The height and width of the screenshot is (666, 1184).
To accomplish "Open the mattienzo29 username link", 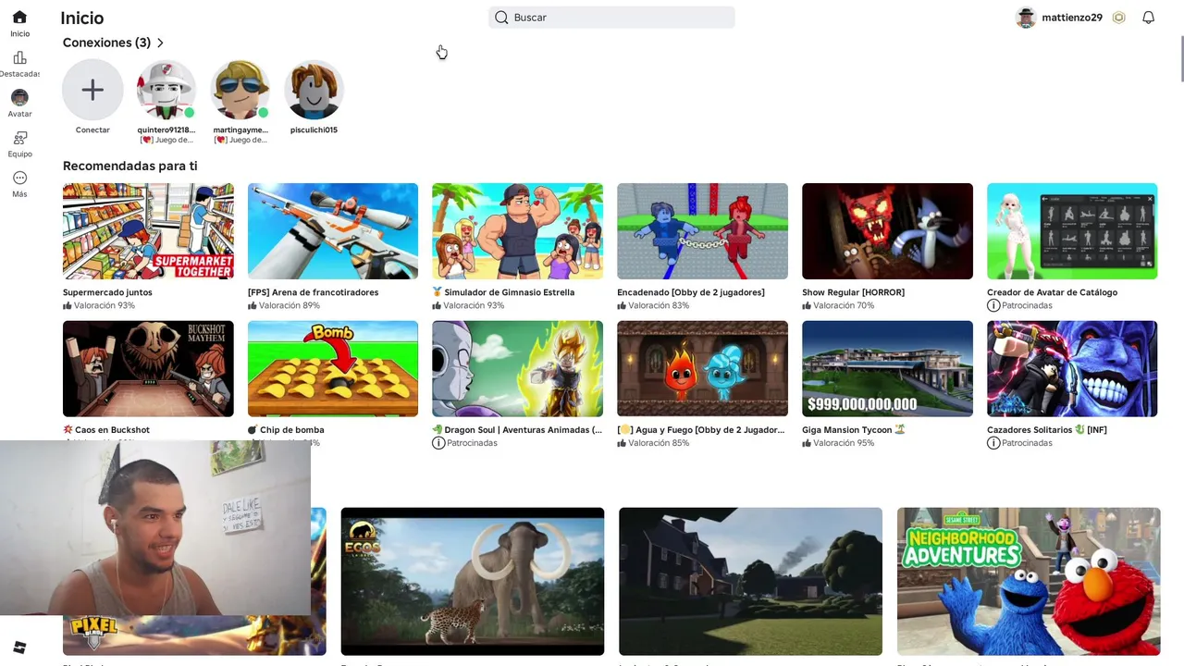I will point(1072,18).
